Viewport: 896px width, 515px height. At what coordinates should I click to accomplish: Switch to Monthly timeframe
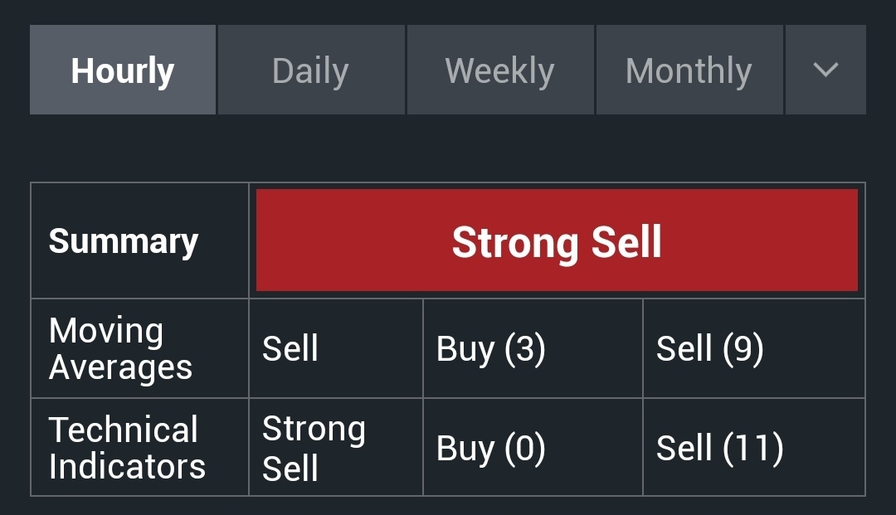(x=689, y=70)
